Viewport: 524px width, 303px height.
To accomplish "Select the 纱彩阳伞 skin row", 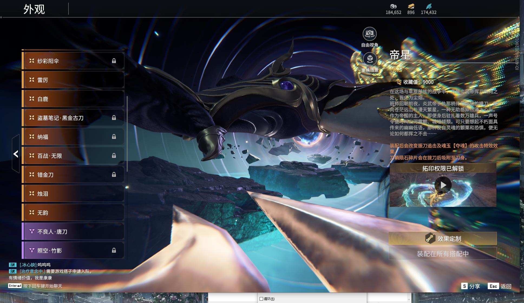I will click(x=73, y=61).
